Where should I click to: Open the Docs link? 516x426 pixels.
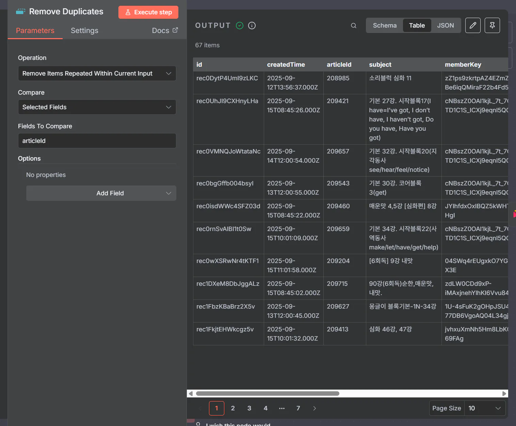click(x=165, y=31)
